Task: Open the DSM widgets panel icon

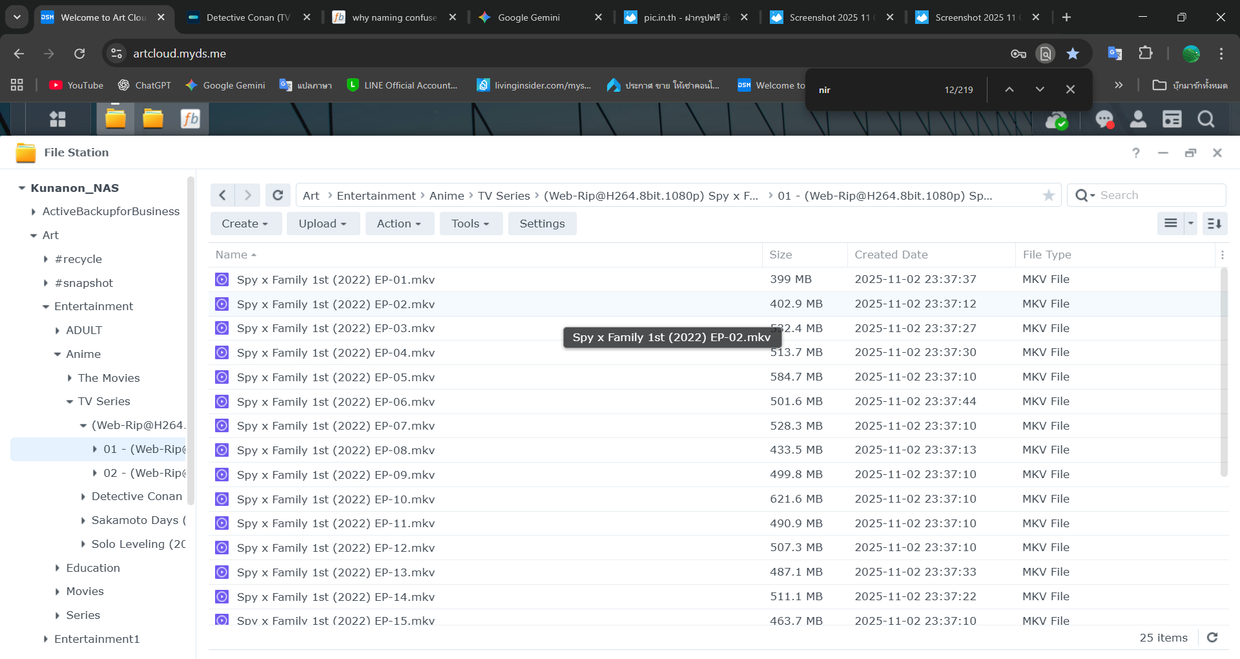Action: pyautogui.click(x=1172, y=120)
